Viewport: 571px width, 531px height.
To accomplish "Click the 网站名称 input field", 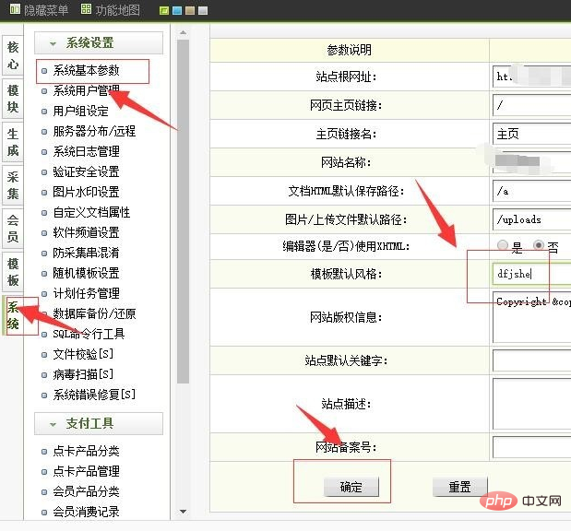I will click(531, 162).
